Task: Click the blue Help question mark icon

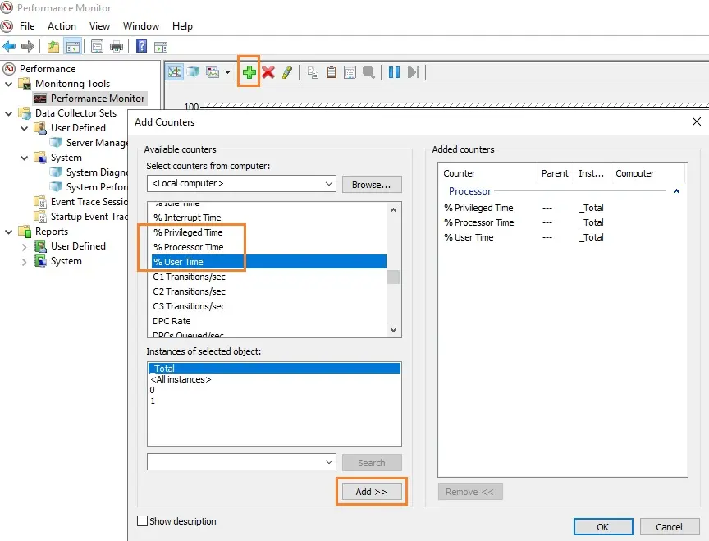Action: (x=142, y=47)
